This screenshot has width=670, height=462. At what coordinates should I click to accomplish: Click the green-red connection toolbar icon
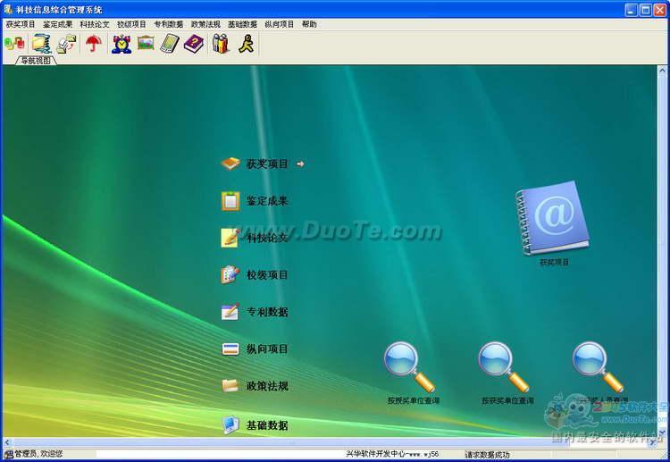click(x=14, y=43)
